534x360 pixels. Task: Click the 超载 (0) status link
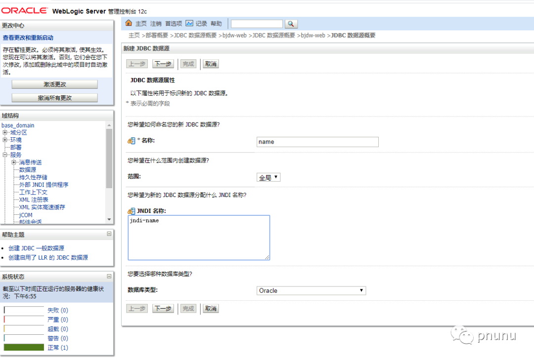[x=58, y=329]
